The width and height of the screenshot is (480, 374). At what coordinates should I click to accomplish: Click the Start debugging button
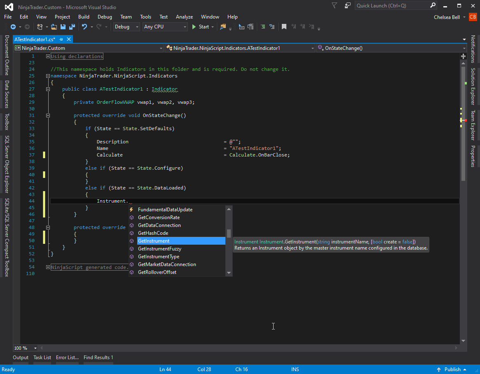tap(200, 27)
